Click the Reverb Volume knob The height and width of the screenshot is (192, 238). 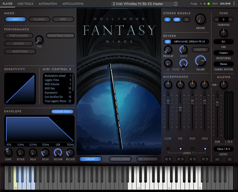coord(200,61)
